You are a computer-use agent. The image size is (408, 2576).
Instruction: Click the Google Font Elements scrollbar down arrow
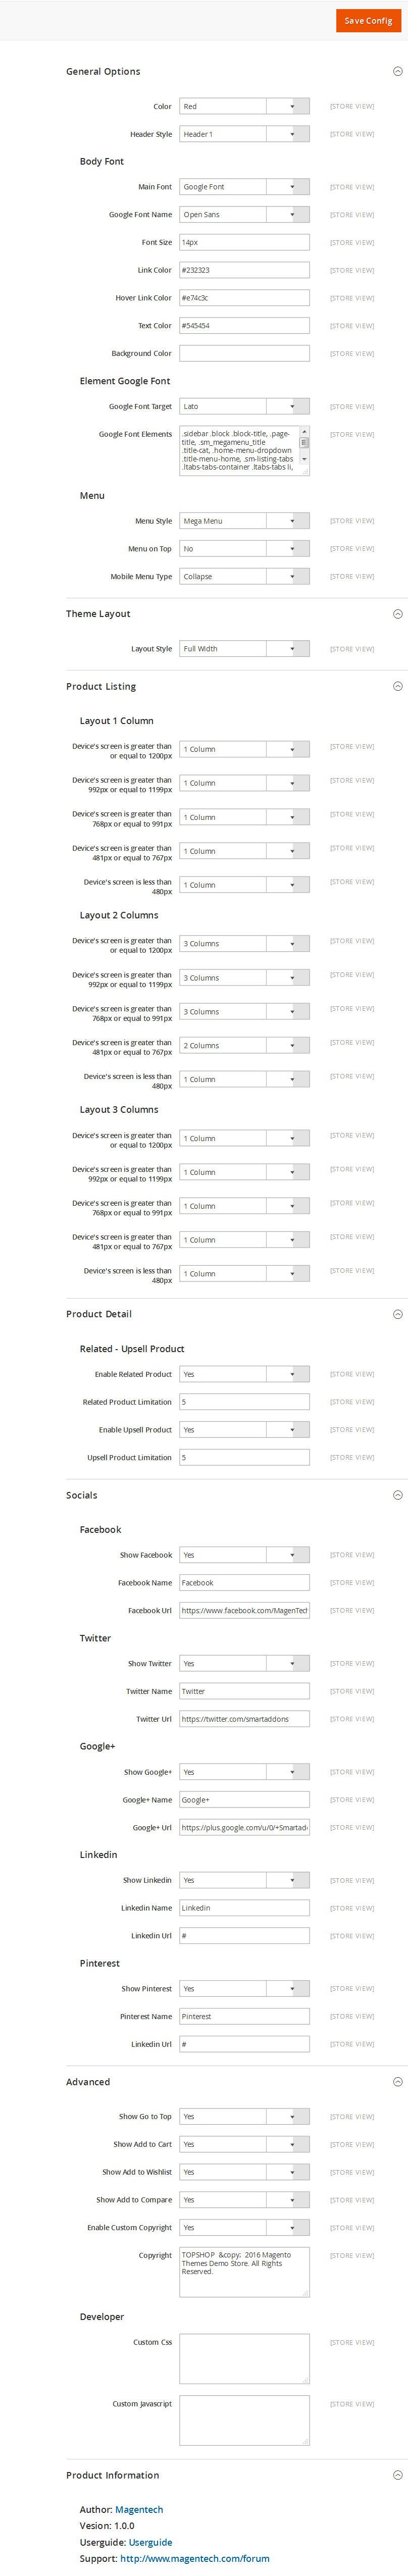[x=304, y=459]
